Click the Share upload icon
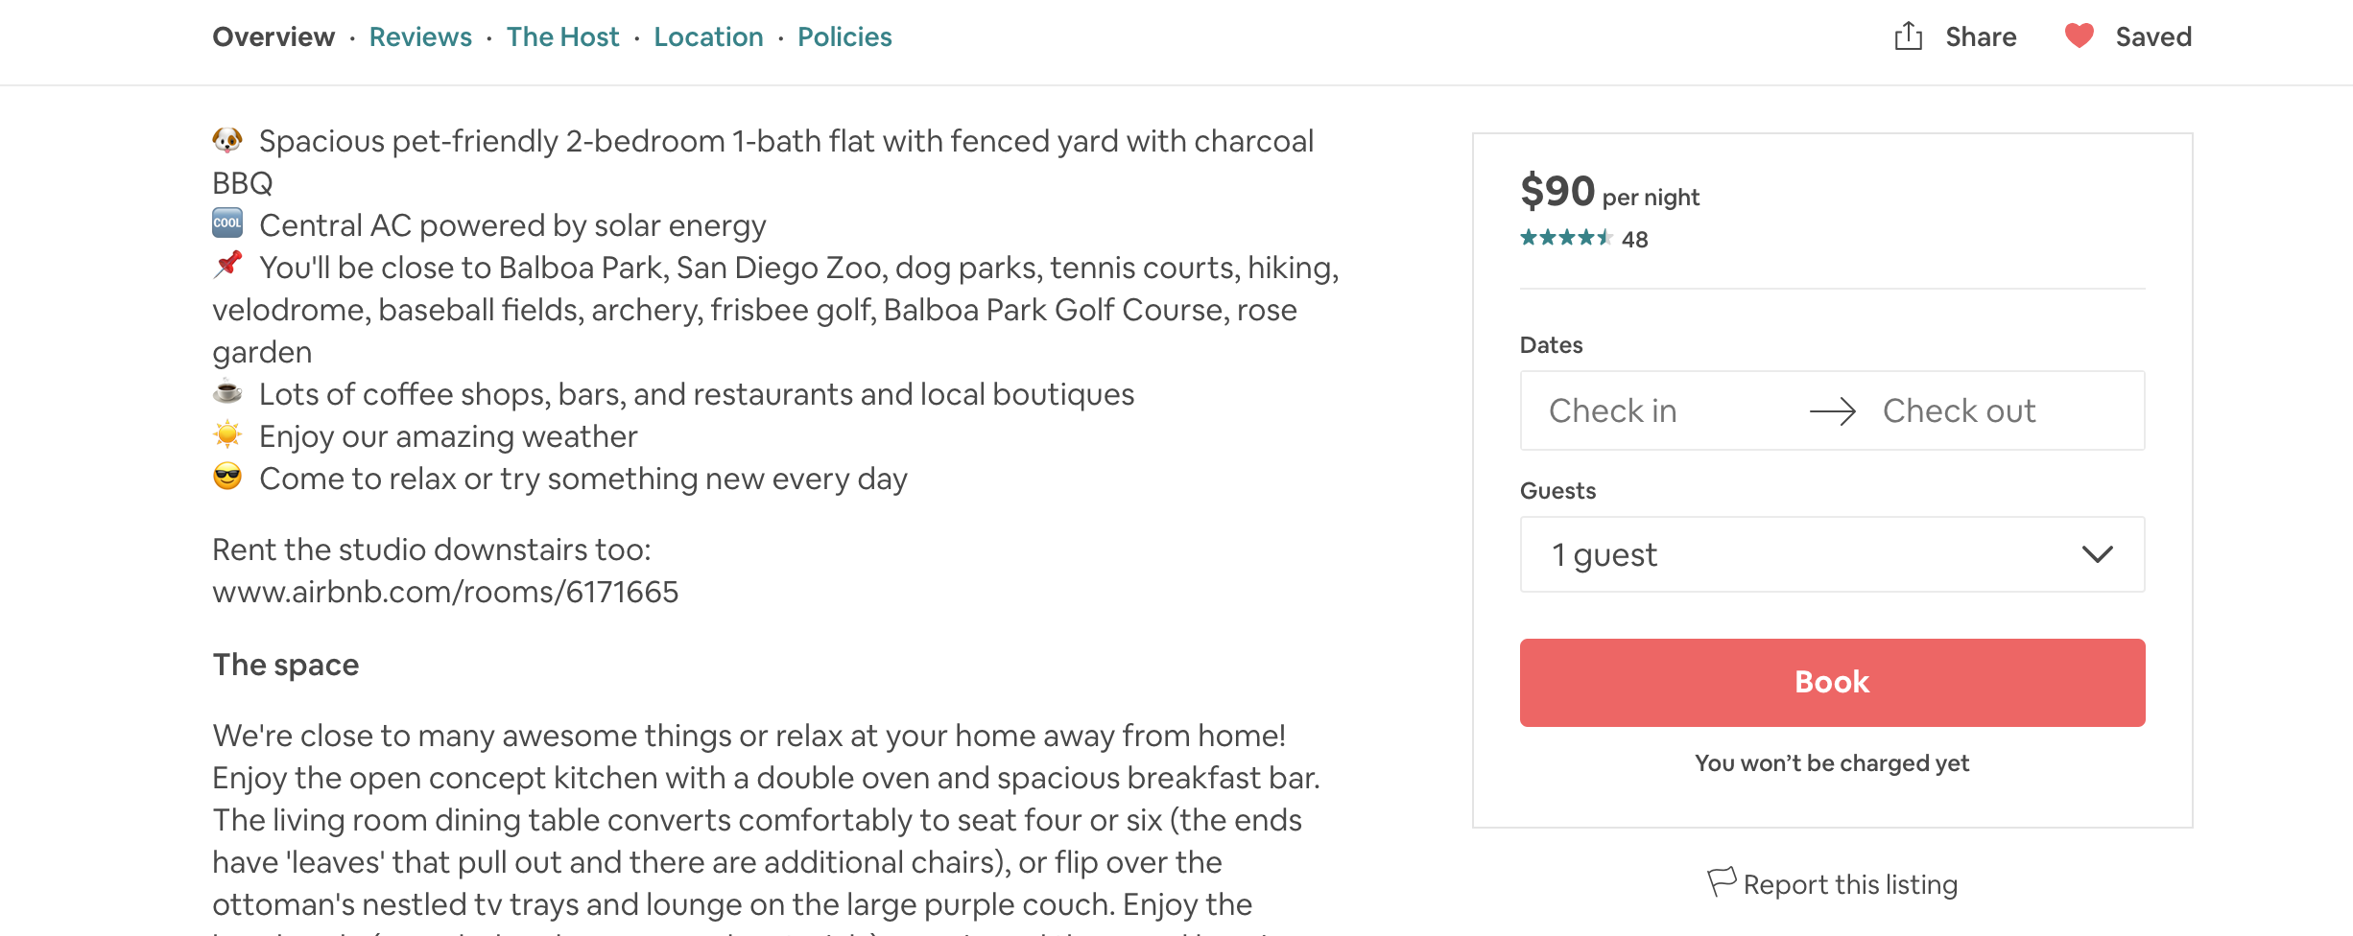Screen dimensions: 2353x936 (1908, 36)
